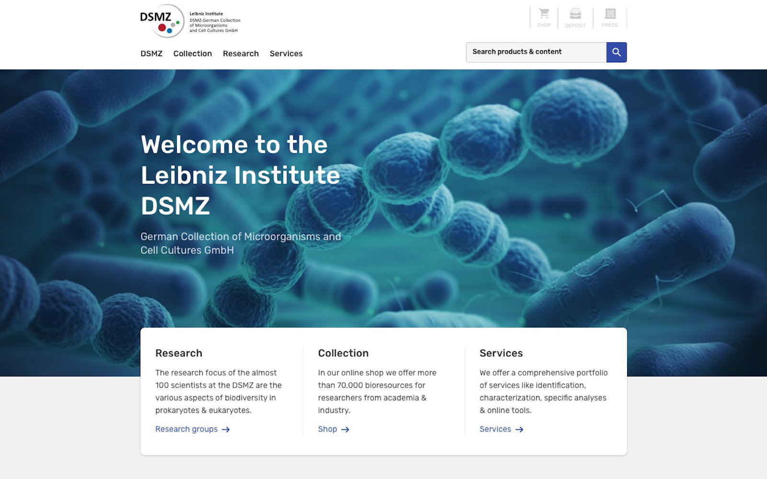Focus the Search products & content field
Image resolution: width=767 pixels, height=479 pixels.
(x=536, y=52)
